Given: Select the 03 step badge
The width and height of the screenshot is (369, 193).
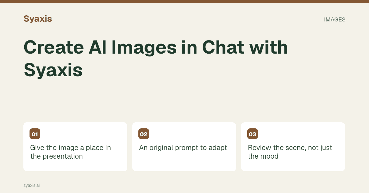Looking at the screenshot, I should point(252,134).
